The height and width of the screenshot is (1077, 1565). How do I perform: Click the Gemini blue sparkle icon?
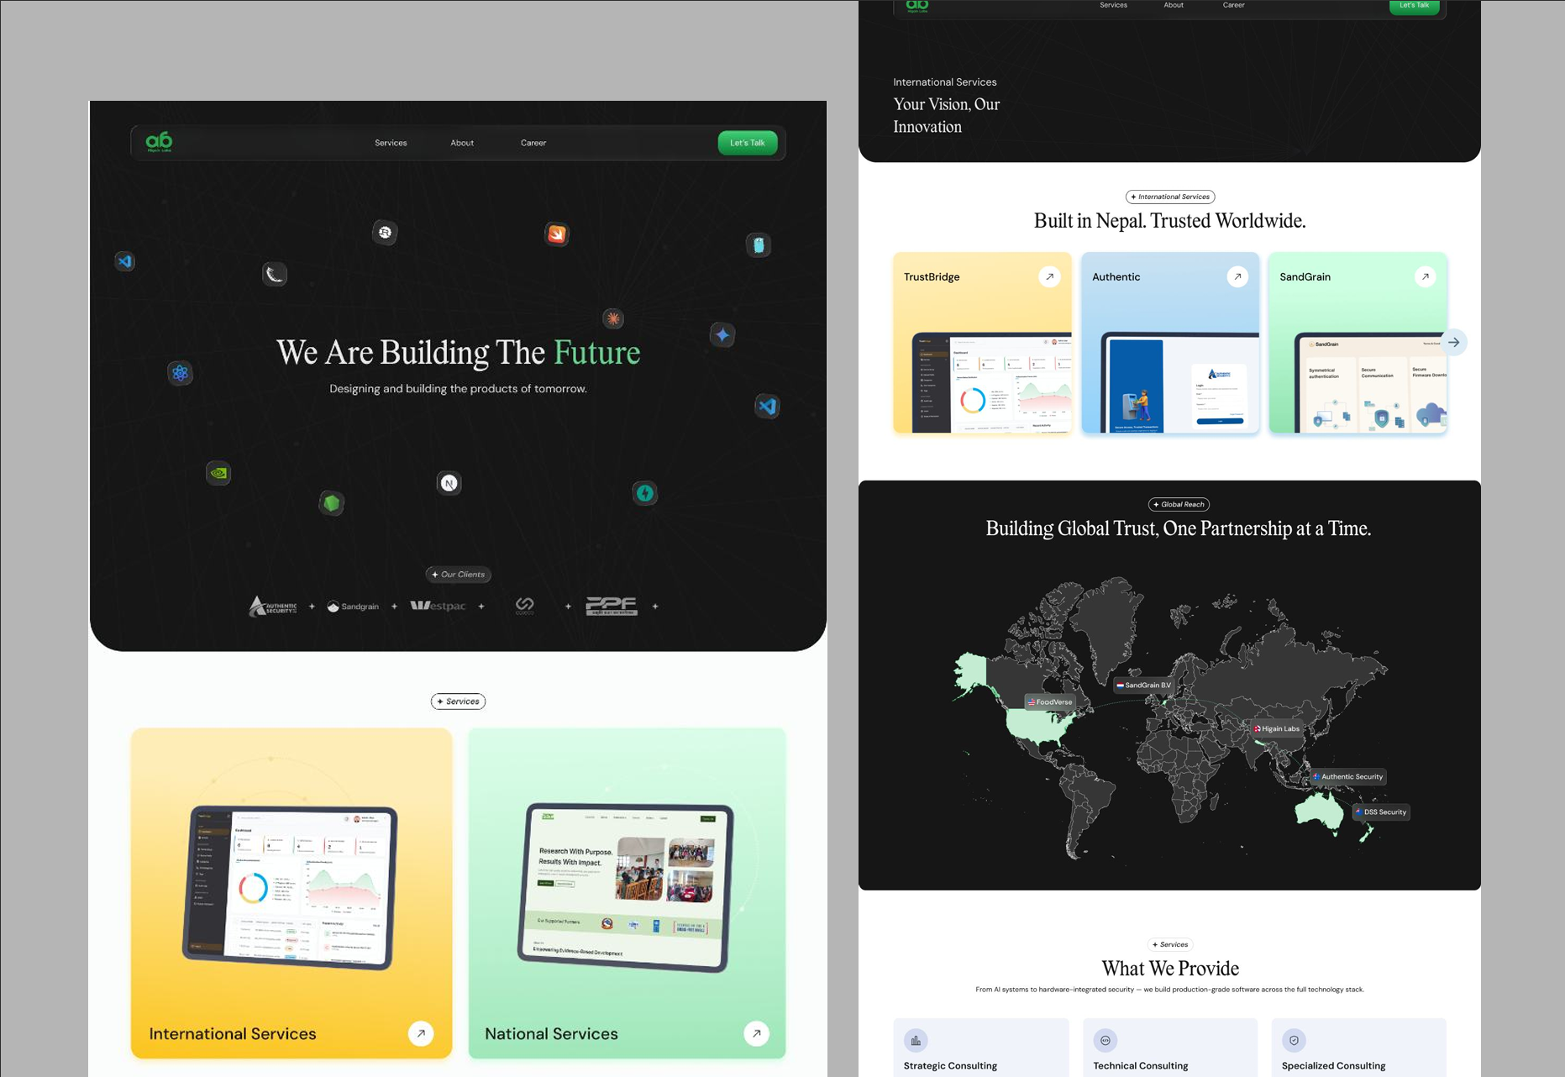pos(722,335)
